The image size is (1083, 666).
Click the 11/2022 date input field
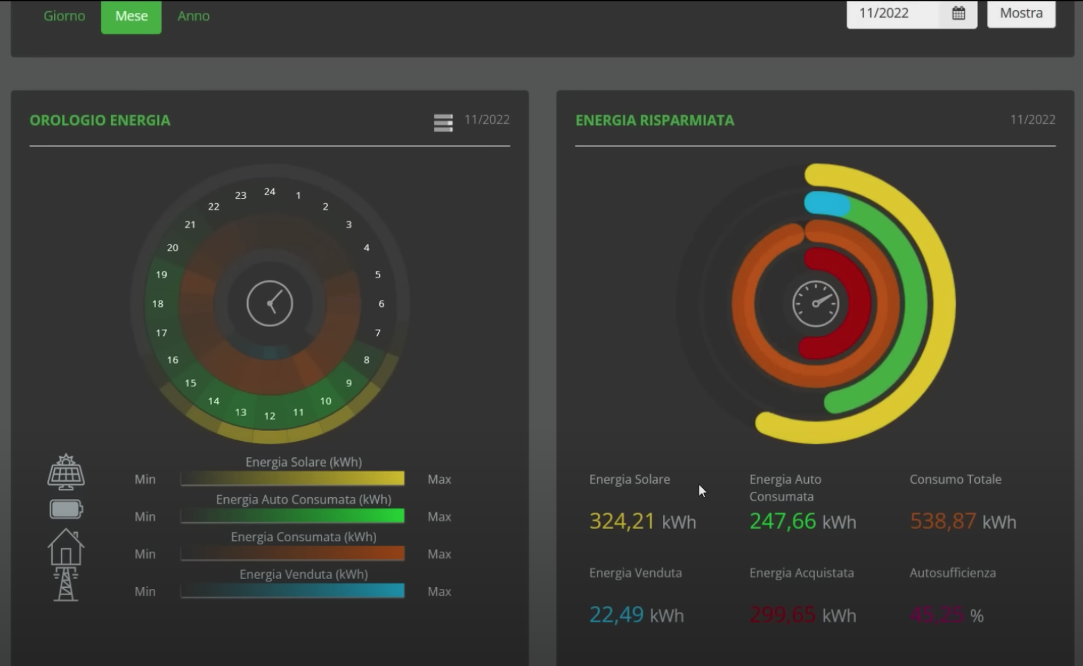893,14
